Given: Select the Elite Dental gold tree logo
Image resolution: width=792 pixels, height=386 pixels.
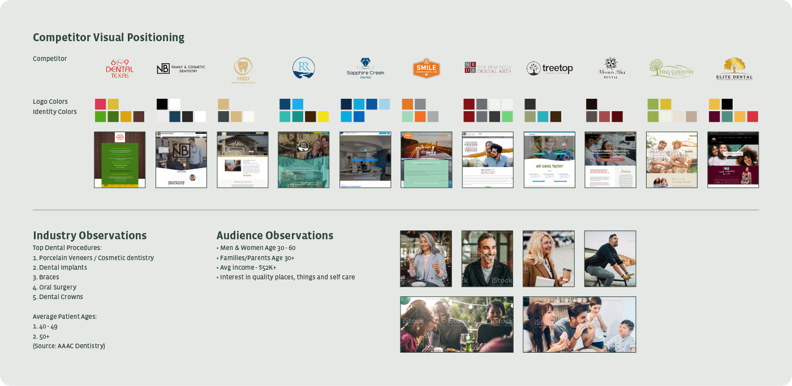Looking at the screenshot, I should pyautogui.click(x=734, y=69).
